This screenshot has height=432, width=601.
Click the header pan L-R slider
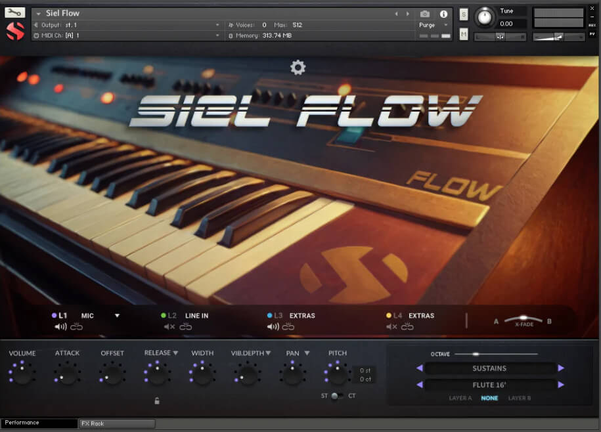click(x=501, y=37)
